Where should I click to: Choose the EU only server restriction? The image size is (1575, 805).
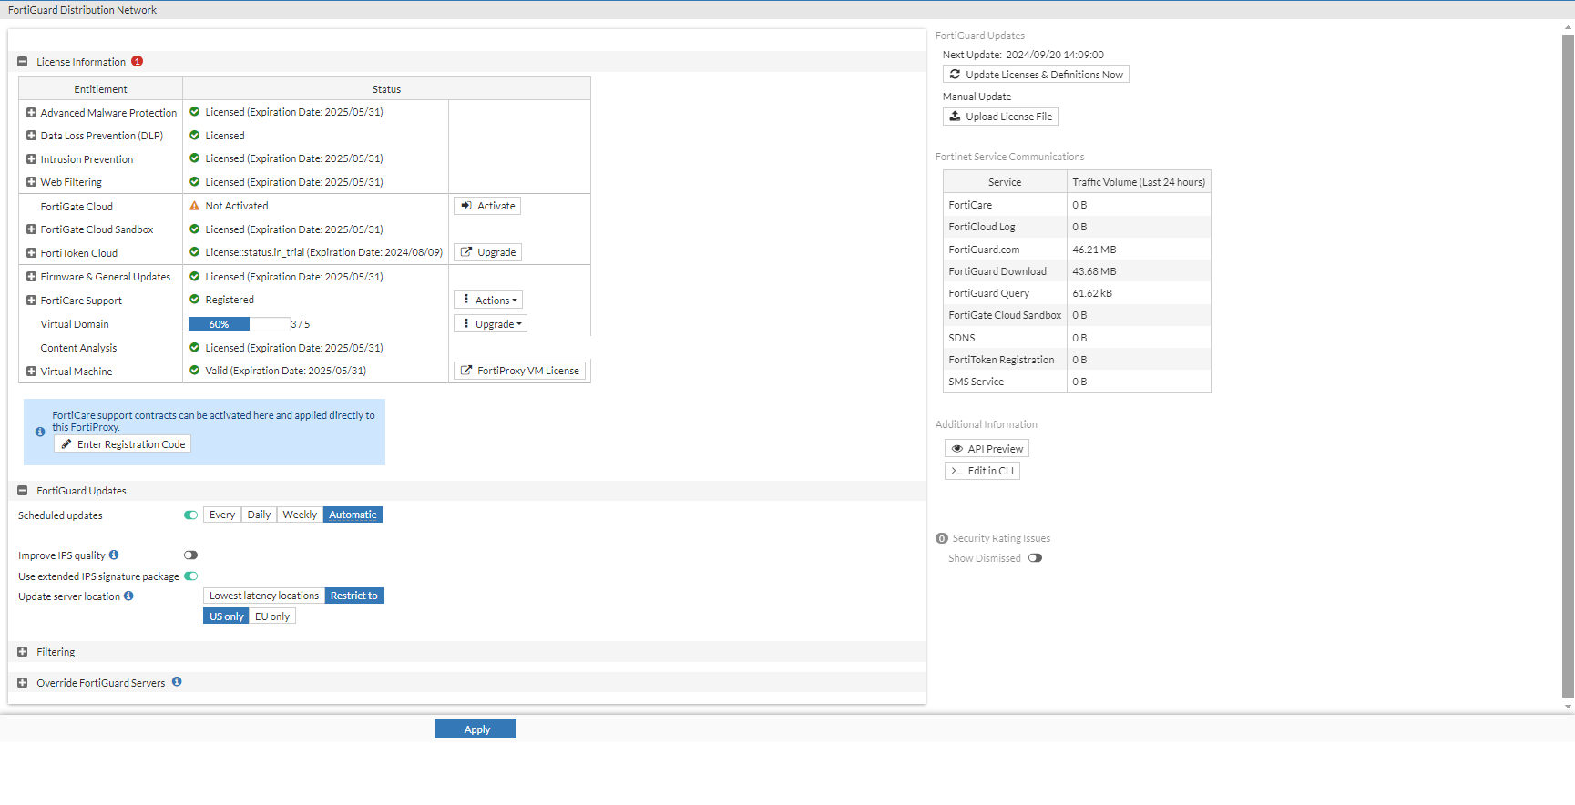272,616
